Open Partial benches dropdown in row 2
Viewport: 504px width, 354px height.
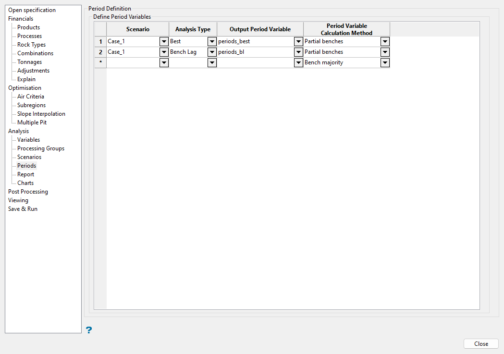coord(385,52)
